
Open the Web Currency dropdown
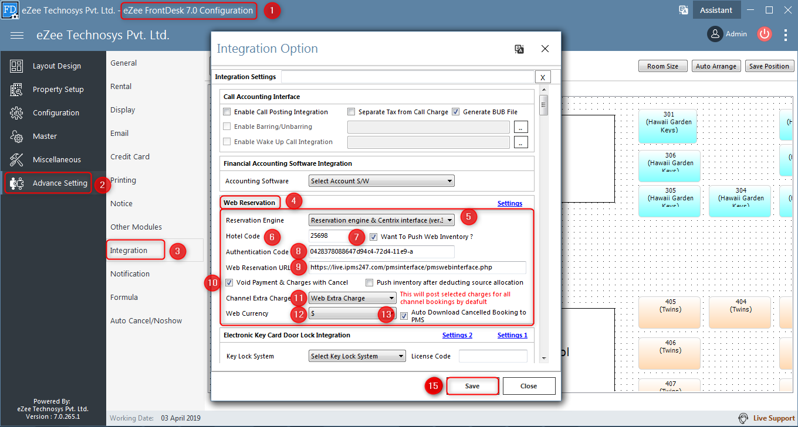[353, 313]
